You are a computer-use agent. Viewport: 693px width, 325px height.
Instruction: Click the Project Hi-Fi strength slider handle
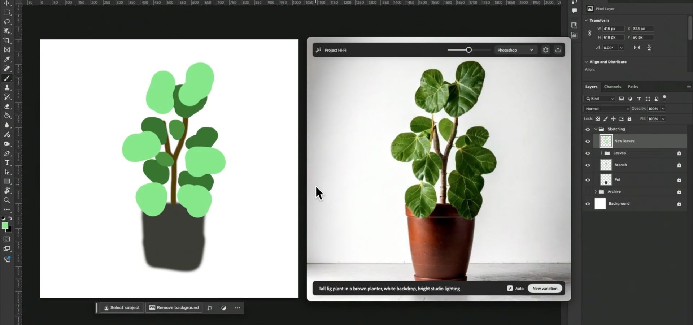[468, 50]
